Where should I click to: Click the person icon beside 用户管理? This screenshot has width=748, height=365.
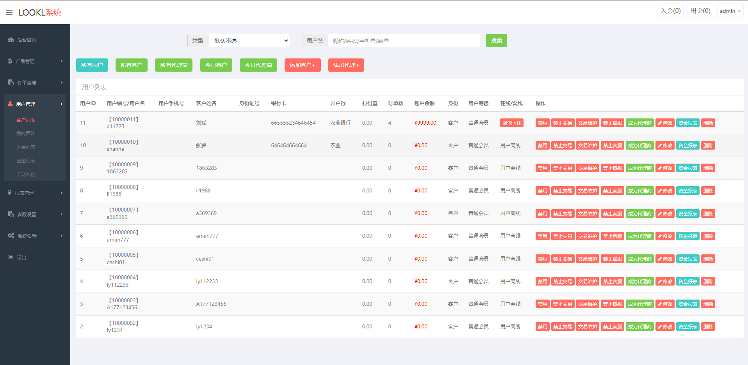click(x=10, y=104)
